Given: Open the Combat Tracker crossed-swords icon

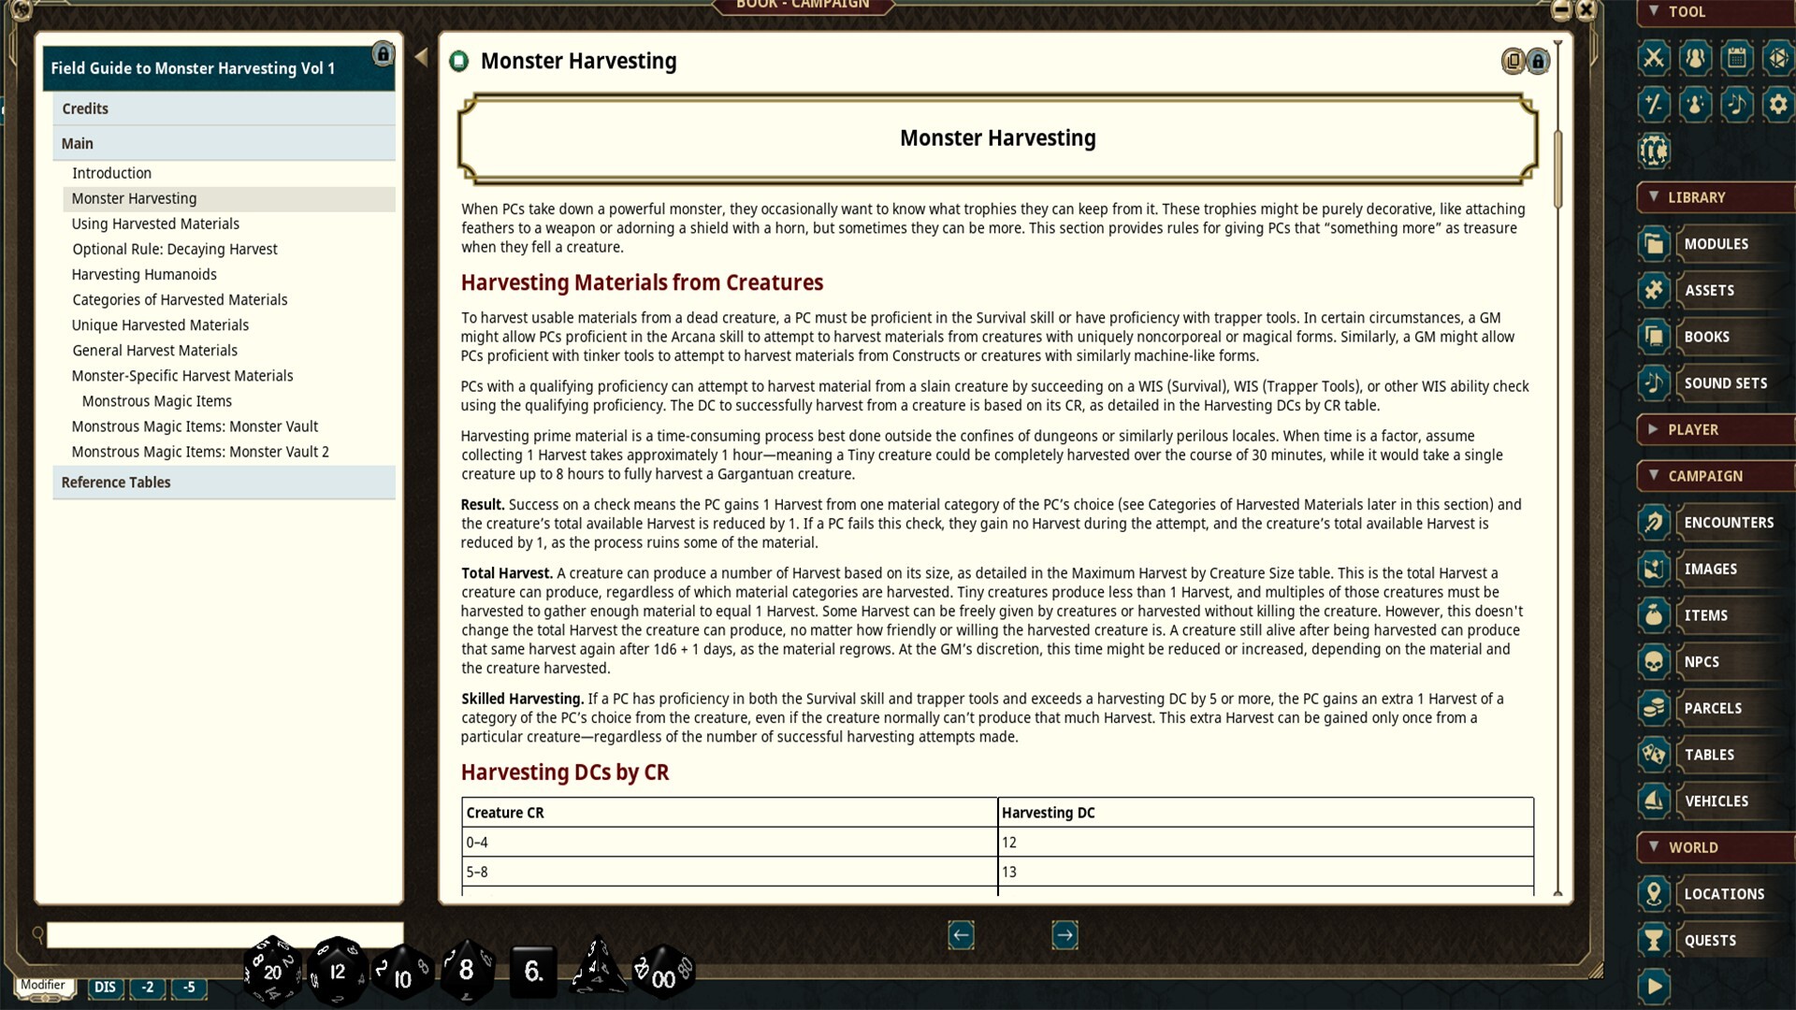Looking at the screenshot, I should point(1654,58).
